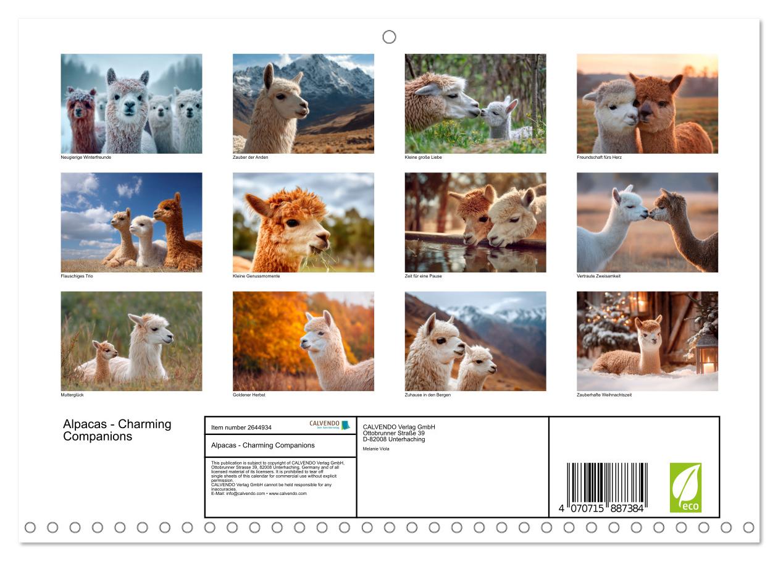Screen dimensions: 778x561
Task: Select the Goldener Herbst photo
Action: tap(303, 341)
